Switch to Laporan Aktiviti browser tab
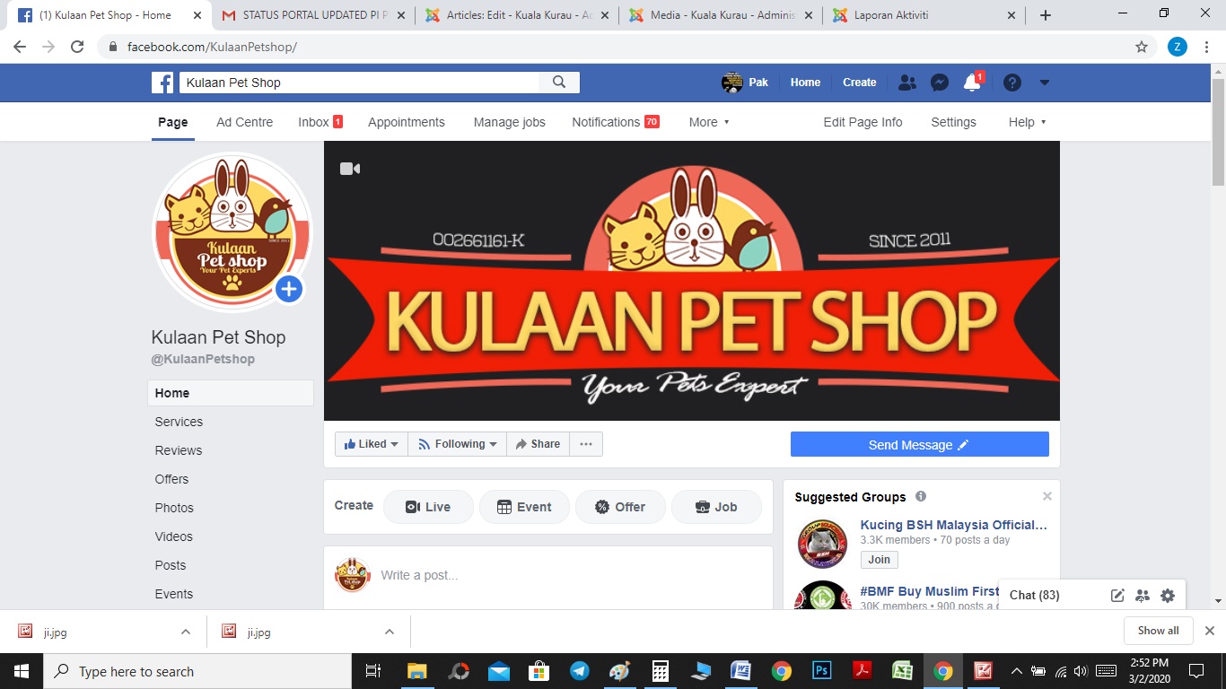Screen dimensions: 1226x689 point(924,15)
